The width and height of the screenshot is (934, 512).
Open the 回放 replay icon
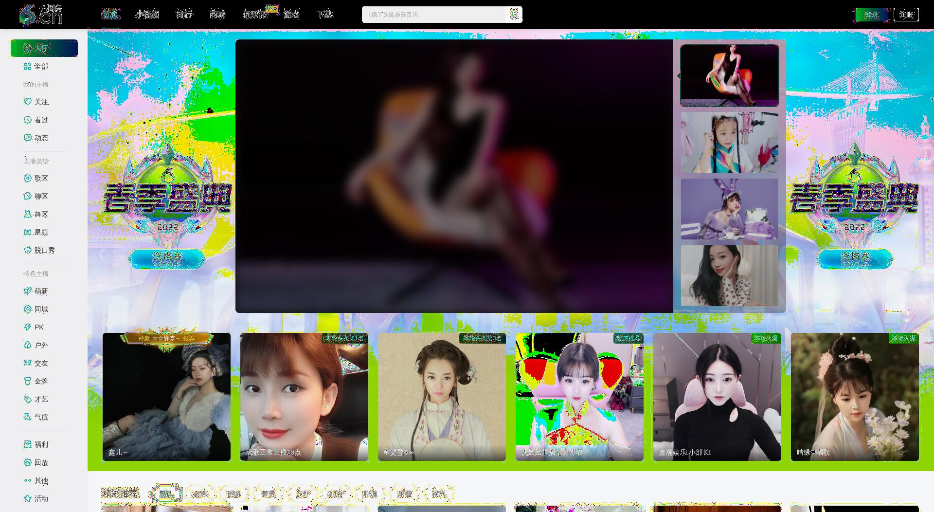[x=28, y=462]
